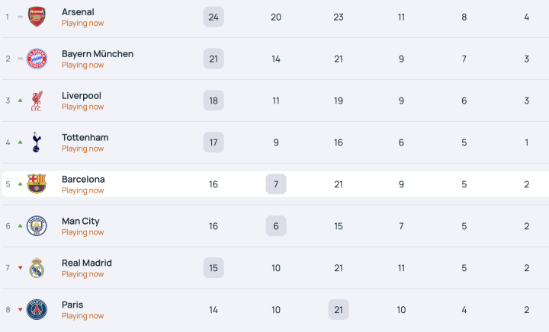
Task: Click the Arsenal club crest
Action: 37,17
